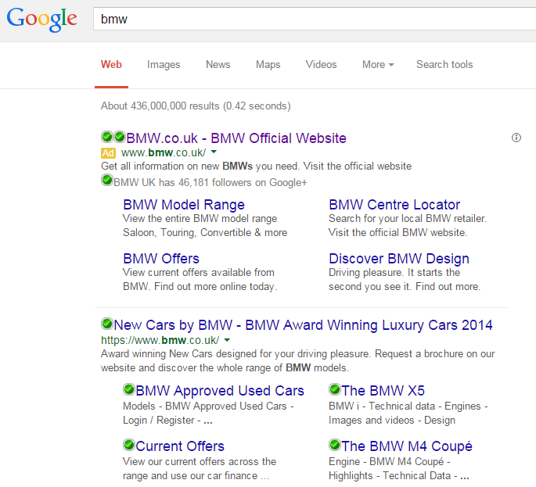Click in the search box containing bmw
536x487 pixels.
click(315, 19)
